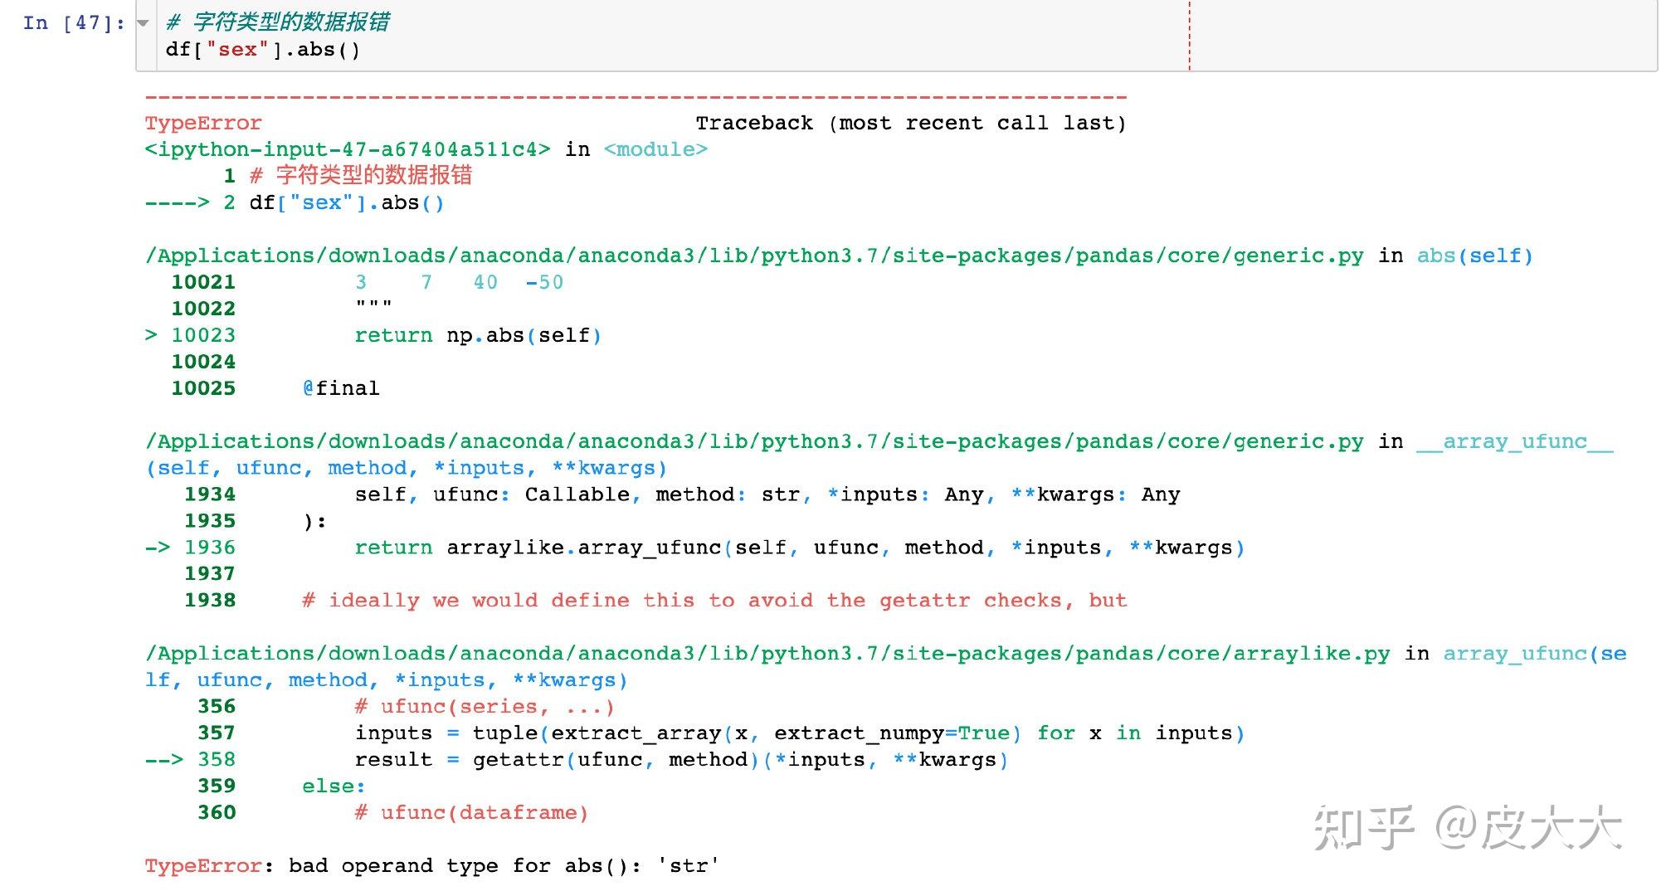1666x896 pixels.
Task: Click final 'bad operand type for abs()' message
Action: [503, 866]
